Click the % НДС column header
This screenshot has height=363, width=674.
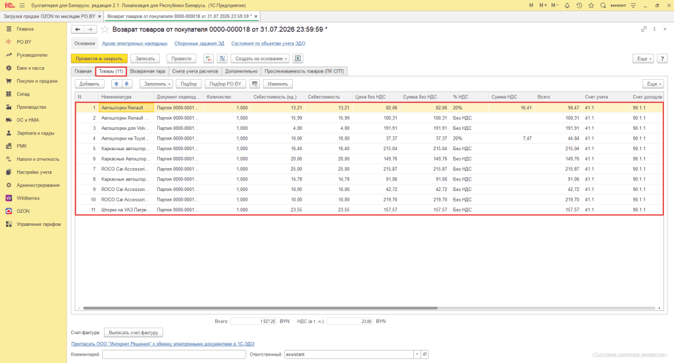(x=469, y=98)
